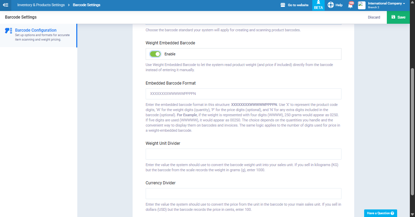Collapse the sidebar with the back-arrow menu icon
415x217 pixels.
(x=5, y=5)
